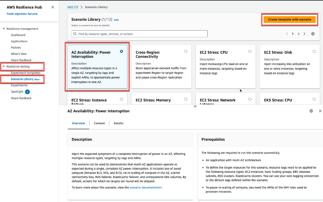Image resolution: width=323 pixels, height=202 pixels.
Task: Select the Cross-Region: Connectivity card
Action: [161, 67]
